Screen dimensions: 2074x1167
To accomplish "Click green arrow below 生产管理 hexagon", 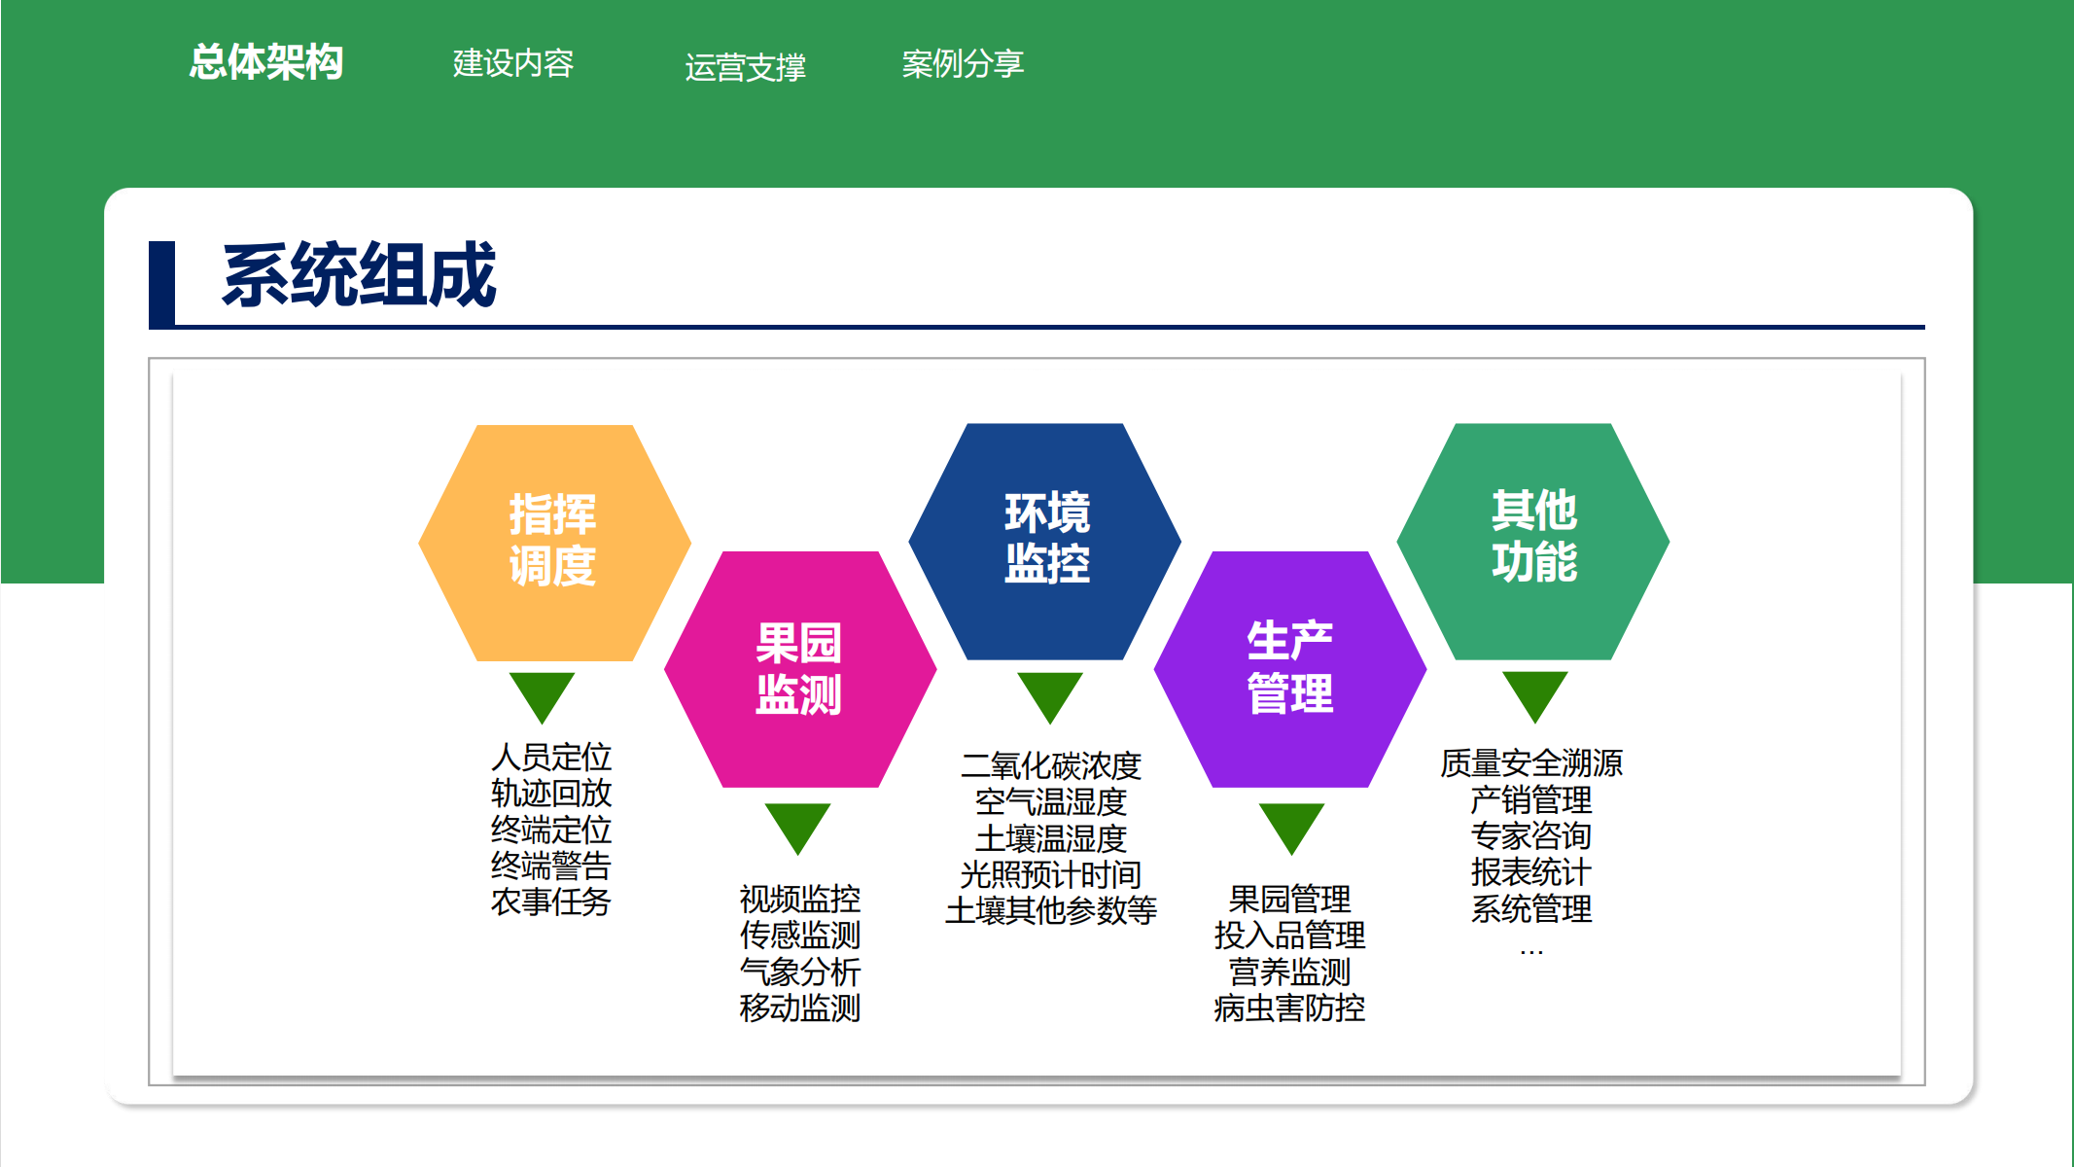I will (1291, 826).
